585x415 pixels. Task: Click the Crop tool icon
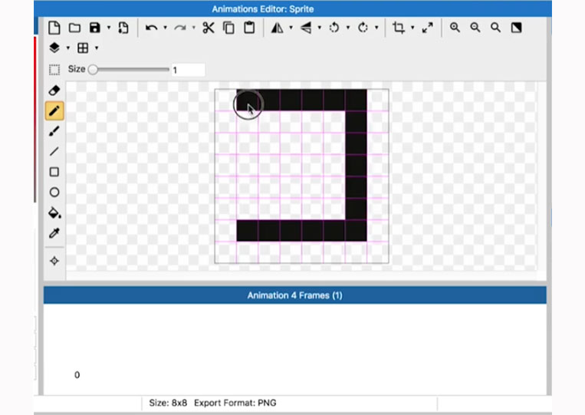pyautogui.click(x=399, y=28)
